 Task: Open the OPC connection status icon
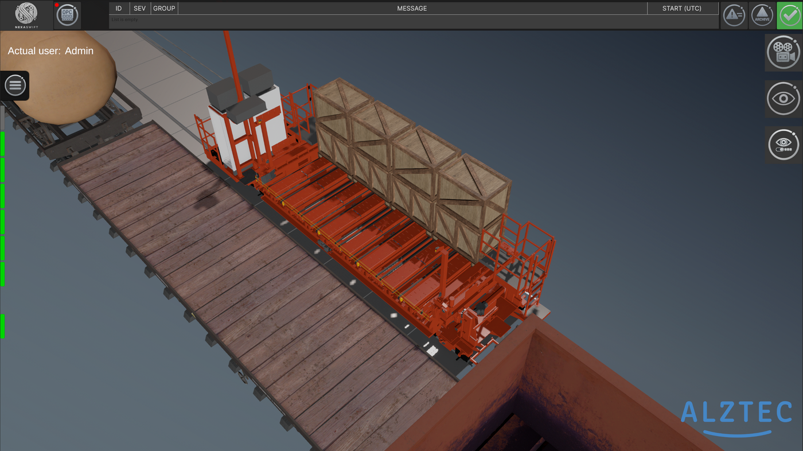tap(68, 15)
